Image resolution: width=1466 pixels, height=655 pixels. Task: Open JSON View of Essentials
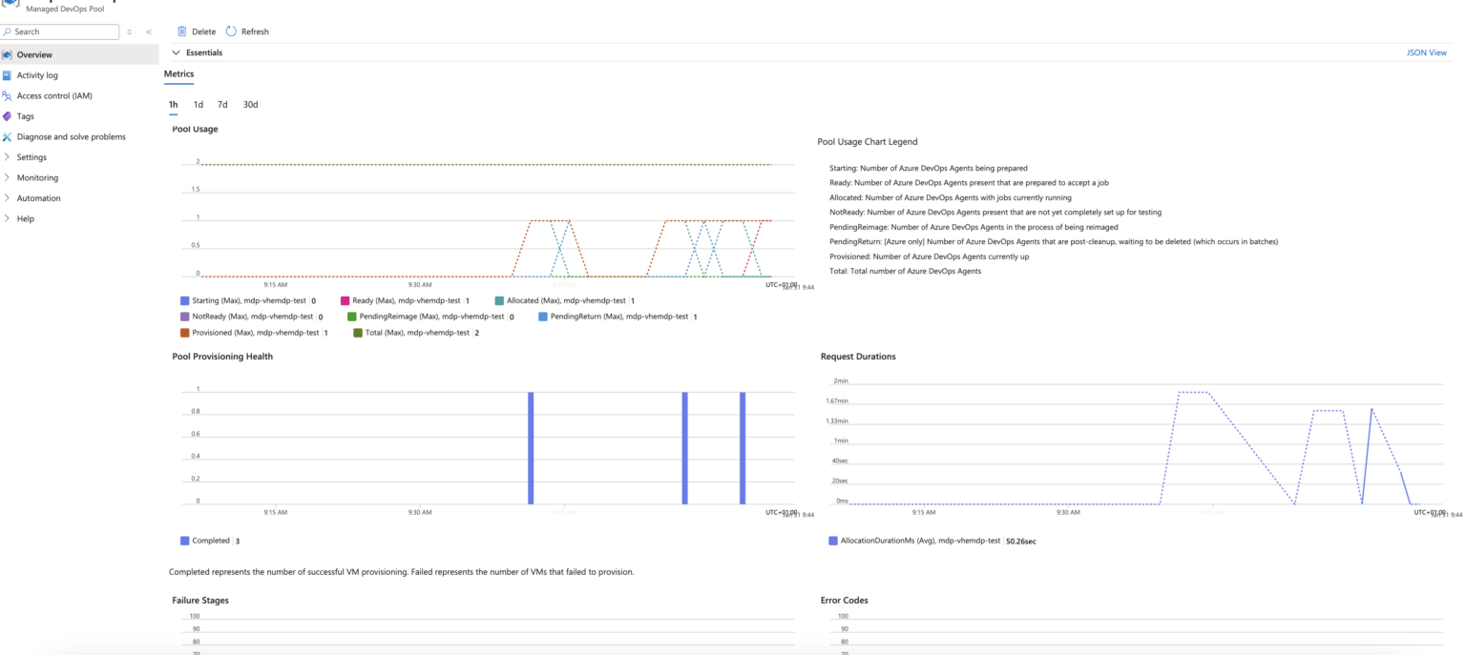click(1427, 52)
